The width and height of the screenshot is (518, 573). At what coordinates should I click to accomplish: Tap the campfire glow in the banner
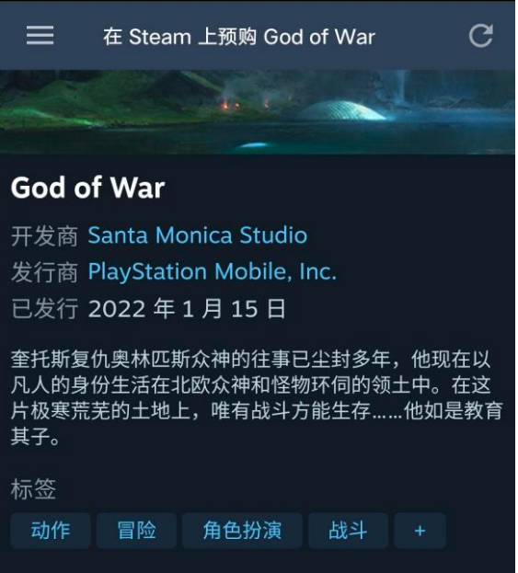(x=228, y=105)
